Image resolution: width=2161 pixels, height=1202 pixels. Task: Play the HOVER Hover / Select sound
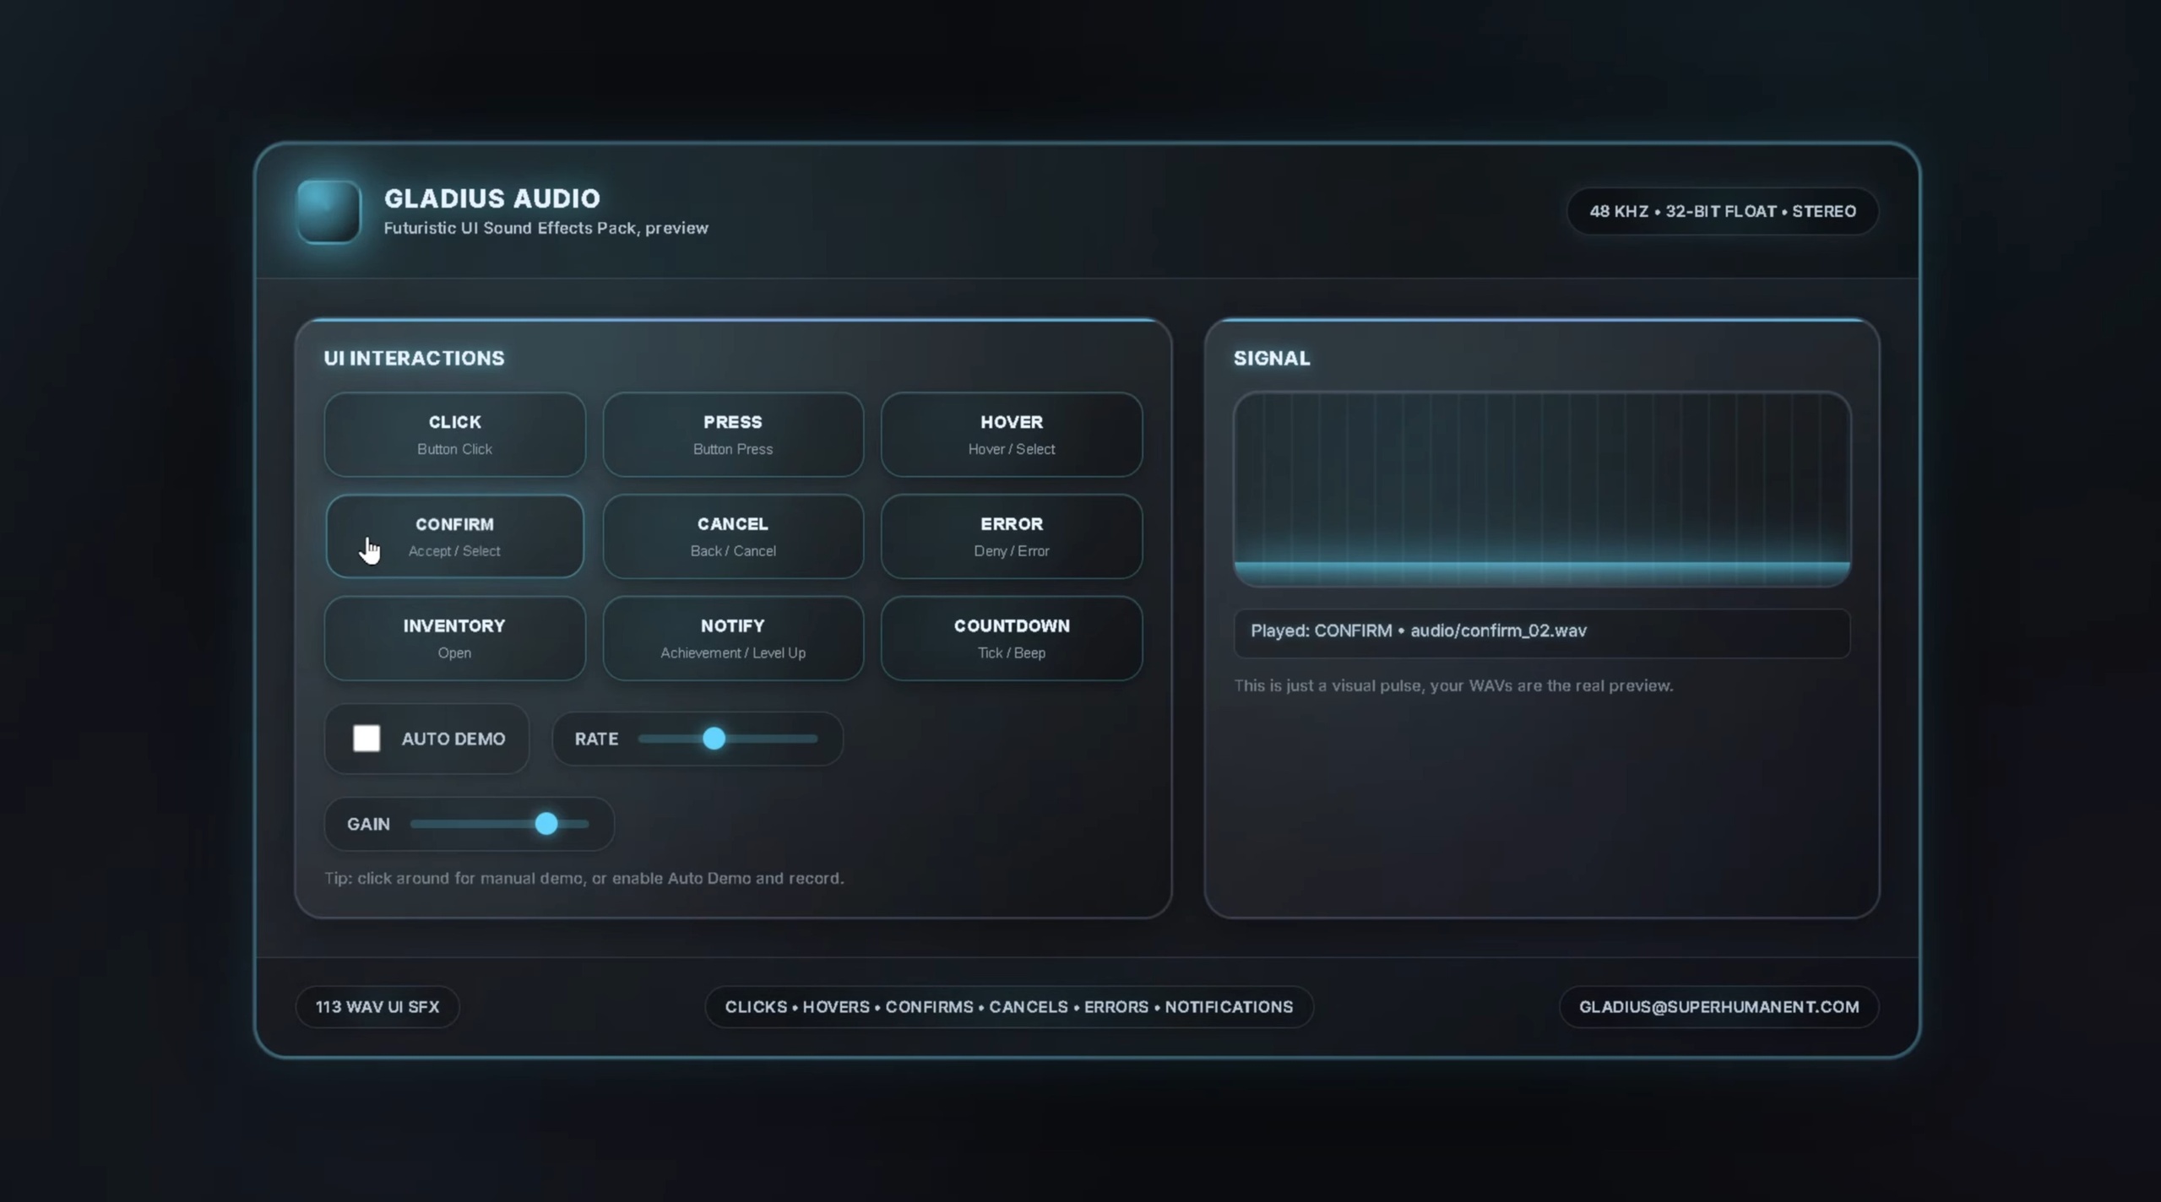(x=1011, y=435)
